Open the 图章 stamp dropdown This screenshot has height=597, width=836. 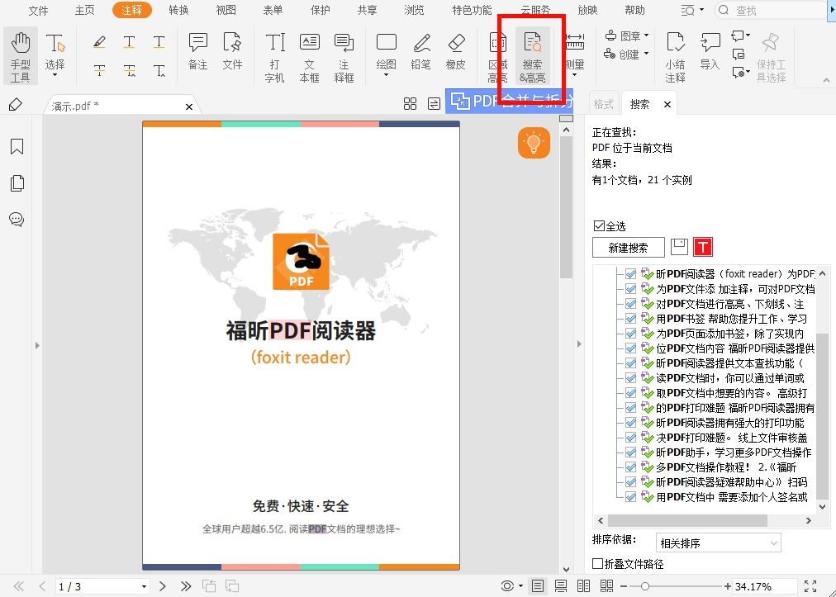(x=626, y=36)
